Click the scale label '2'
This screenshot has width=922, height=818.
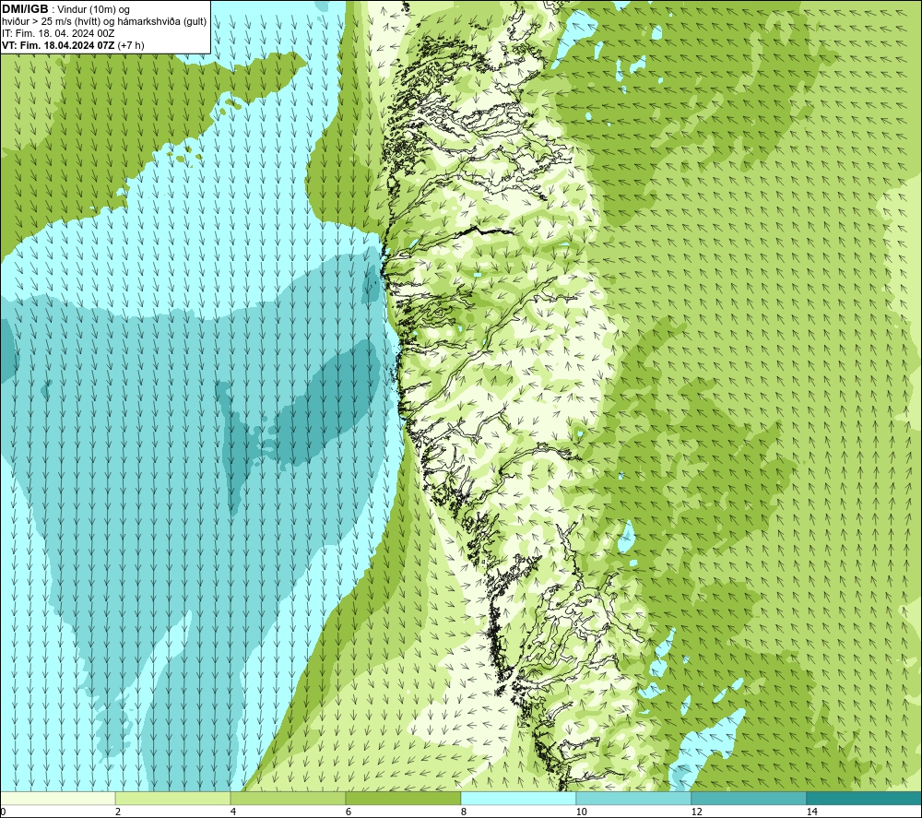click(x=118, y=812)
